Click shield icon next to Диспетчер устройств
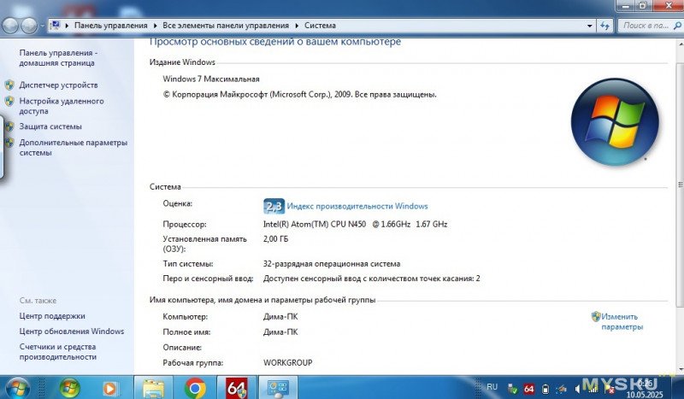Screen dimensions: 684x399 (x=9, y=85)
